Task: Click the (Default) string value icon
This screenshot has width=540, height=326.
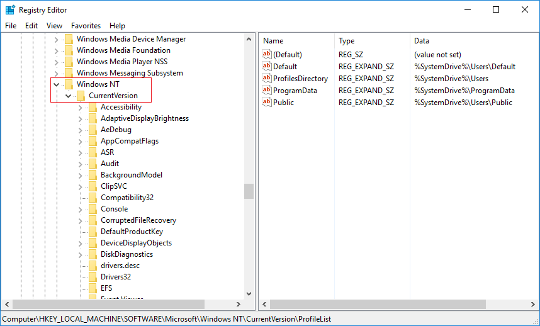Action: (267, 55)
